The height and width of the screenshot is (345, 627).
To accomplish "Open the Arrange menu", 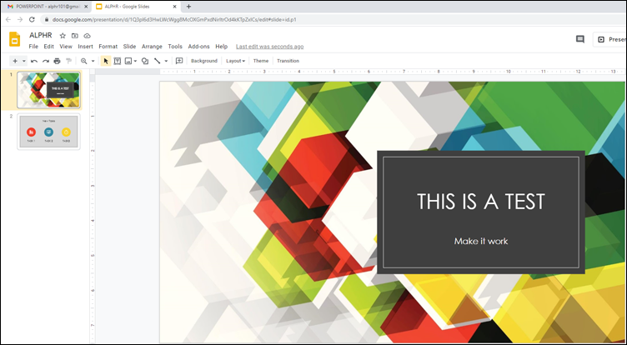I will pyautogui.click(x=152, y=47).
